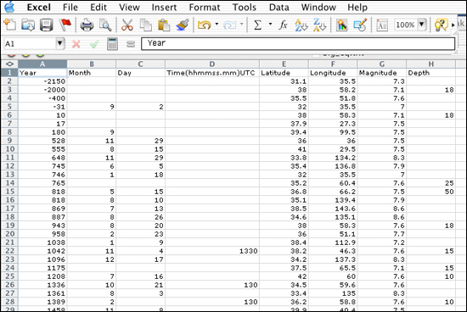467x312 pixels.
Task: Paste from the clipboard icon
Action: click(x=164, y=25)
